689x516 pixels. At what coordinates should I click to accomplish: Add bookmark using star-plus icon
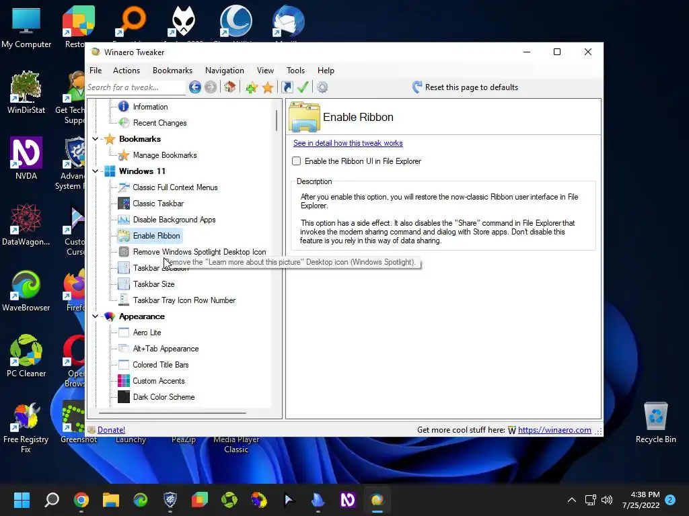click(x=252, y=87)
